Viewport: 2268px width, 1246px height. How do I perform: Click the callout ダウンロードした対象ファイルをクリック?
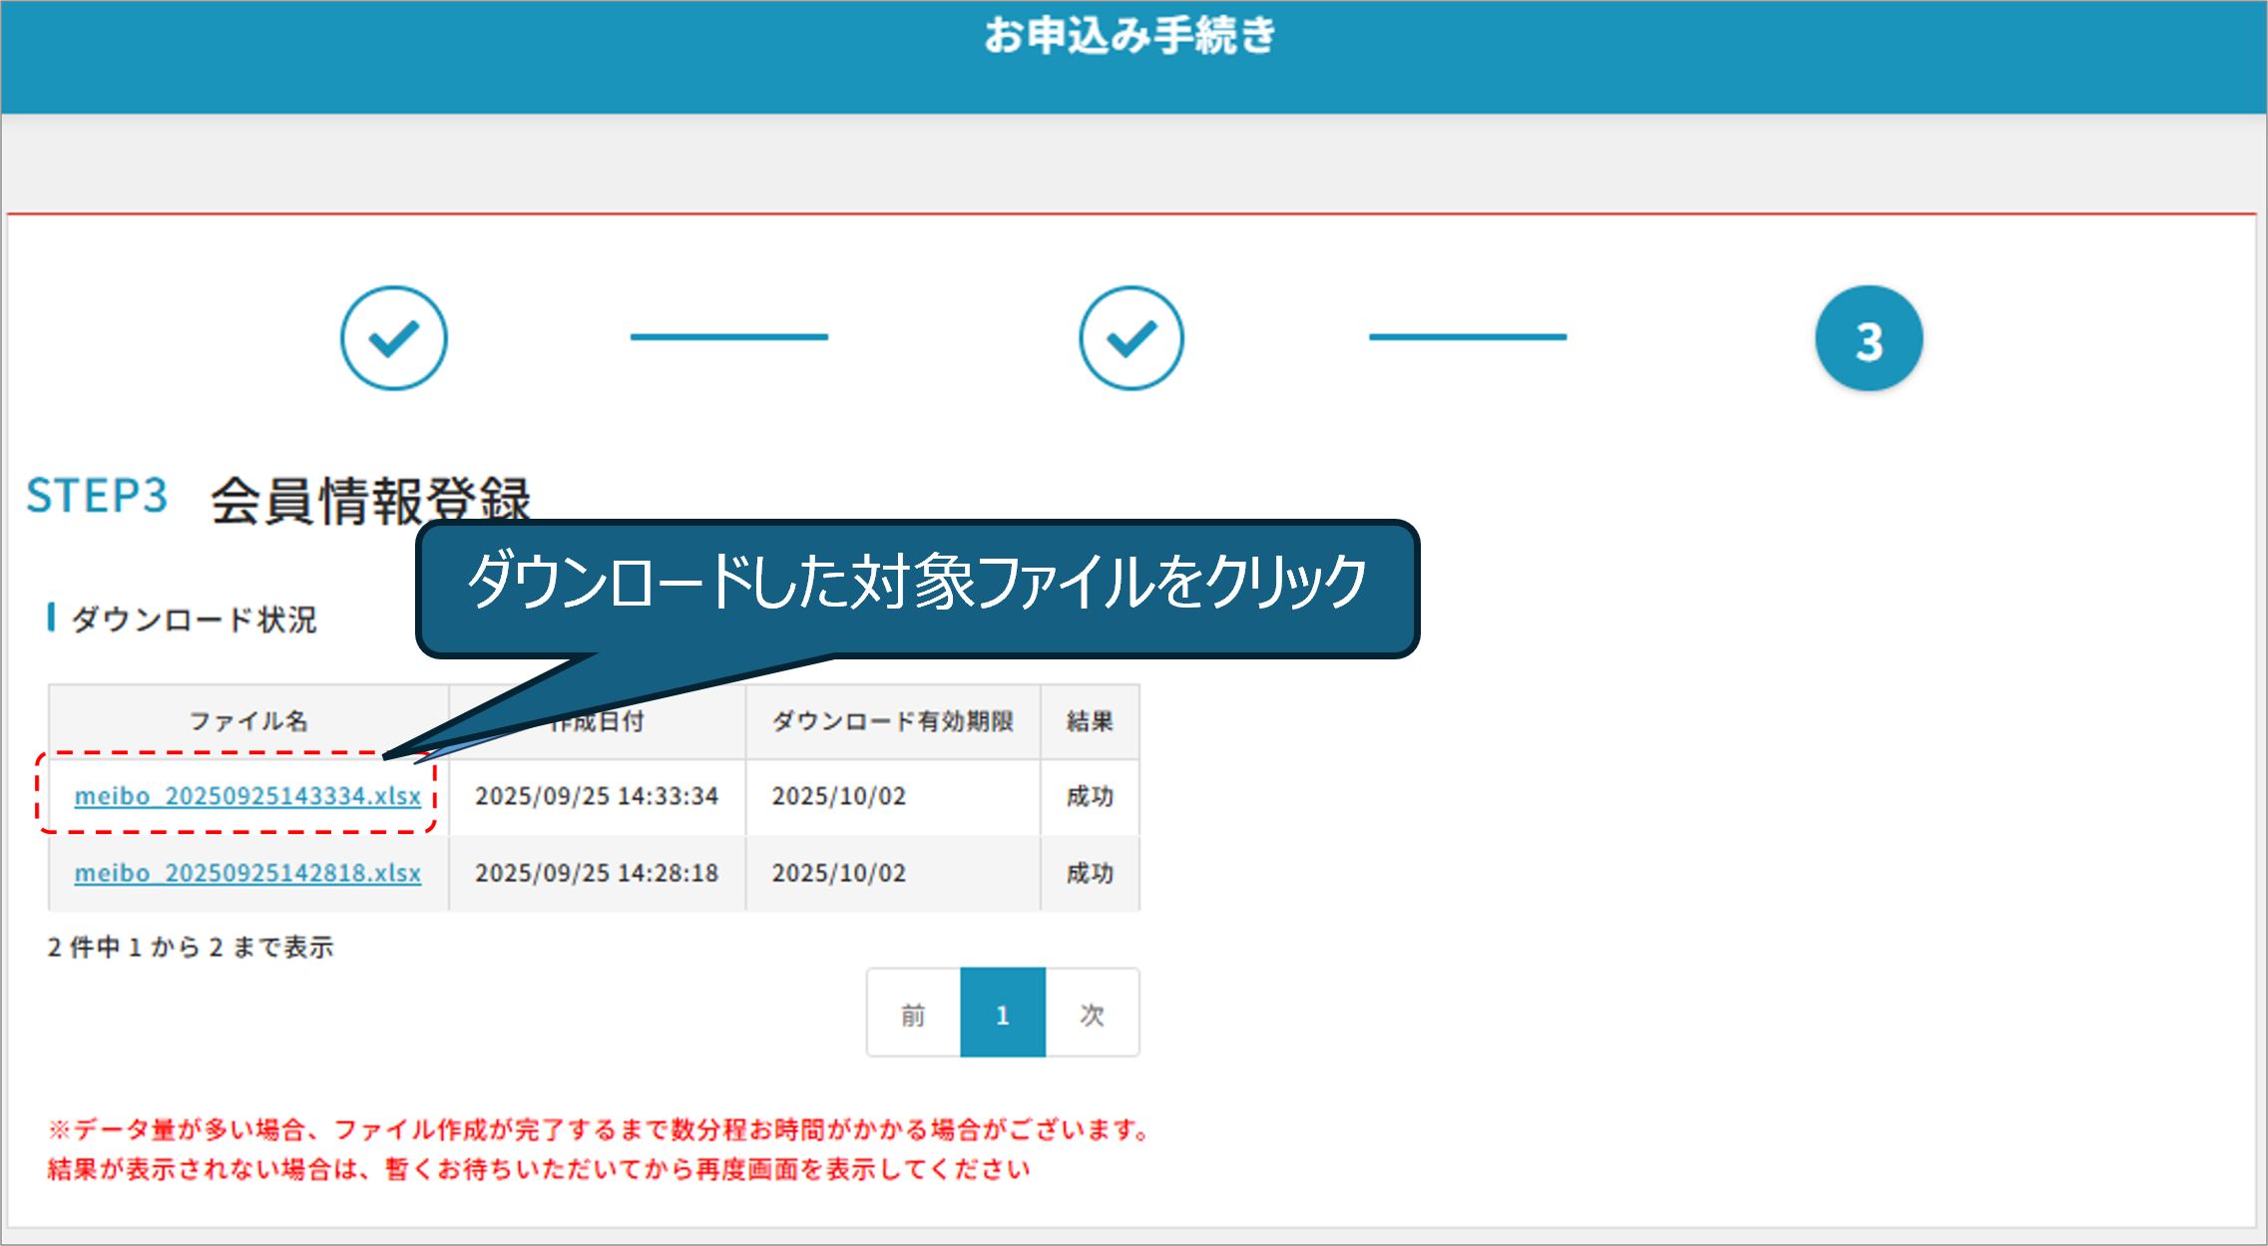tap(916, 583)
